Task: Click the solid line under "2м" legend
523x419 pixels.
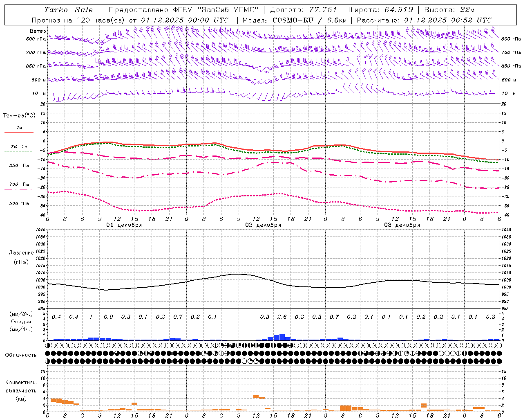Action: click(19, 133)
